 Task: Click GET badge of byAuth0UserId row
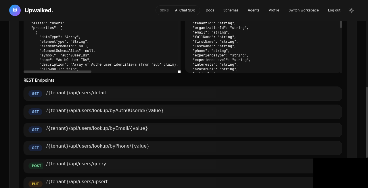pos(35,112)
